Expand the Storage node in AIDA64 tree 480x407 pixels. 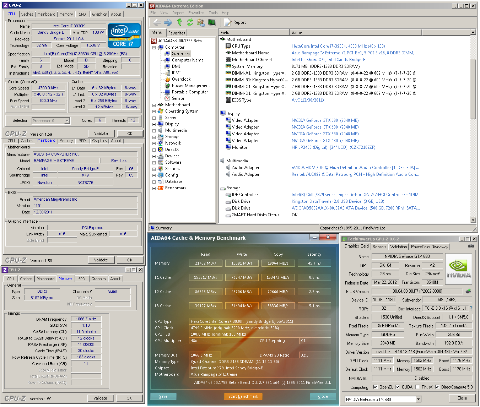[x=154, y=137]
